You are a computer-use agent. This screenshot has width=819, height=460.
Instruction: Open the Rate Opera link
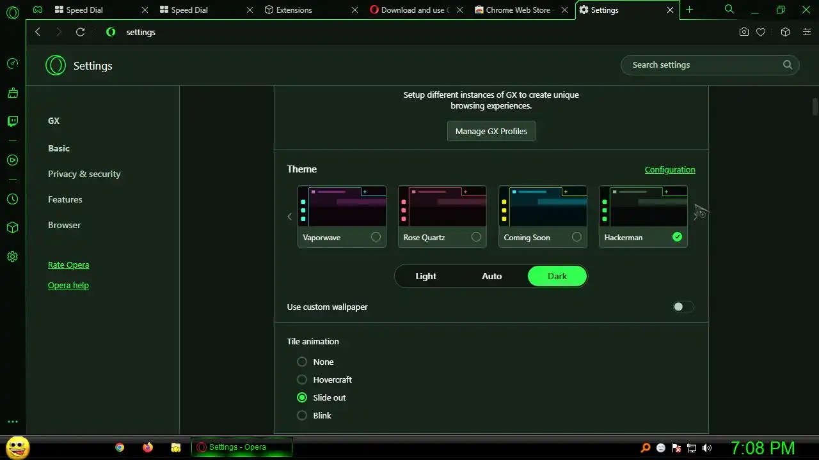[68, 264]
